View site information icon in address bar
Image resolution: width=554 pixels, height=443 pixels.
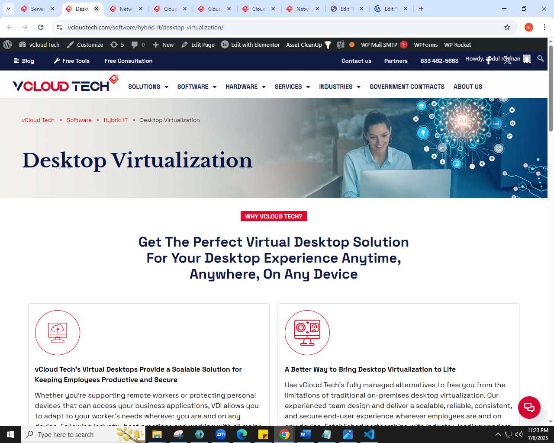pos(59,27)
